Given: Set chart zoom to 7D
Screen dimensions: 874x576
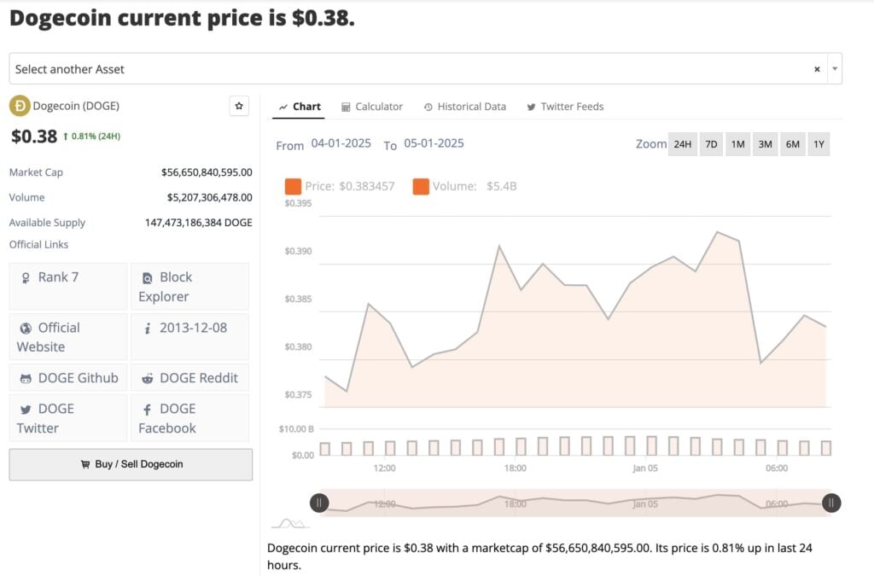Looking at the screenshot, I should tap(710, 144).
